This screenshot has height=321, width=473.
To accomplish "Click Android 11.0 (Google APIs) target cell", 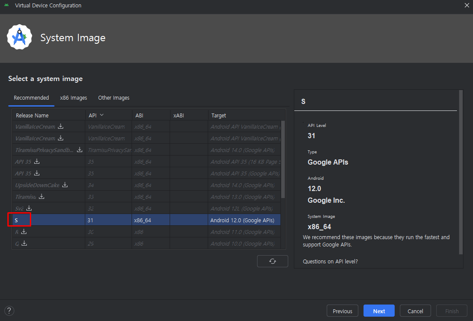I will 245,232.
